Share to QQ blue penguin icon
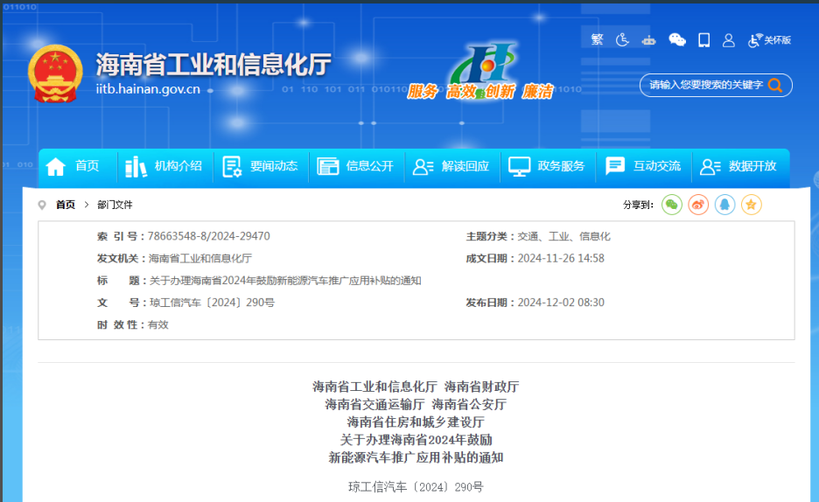 [x=725, y=205]
